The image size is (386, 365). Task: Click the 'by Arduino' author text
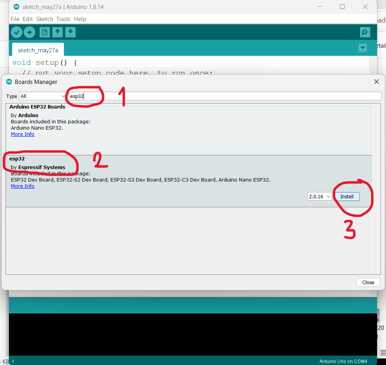click(25, 115)
